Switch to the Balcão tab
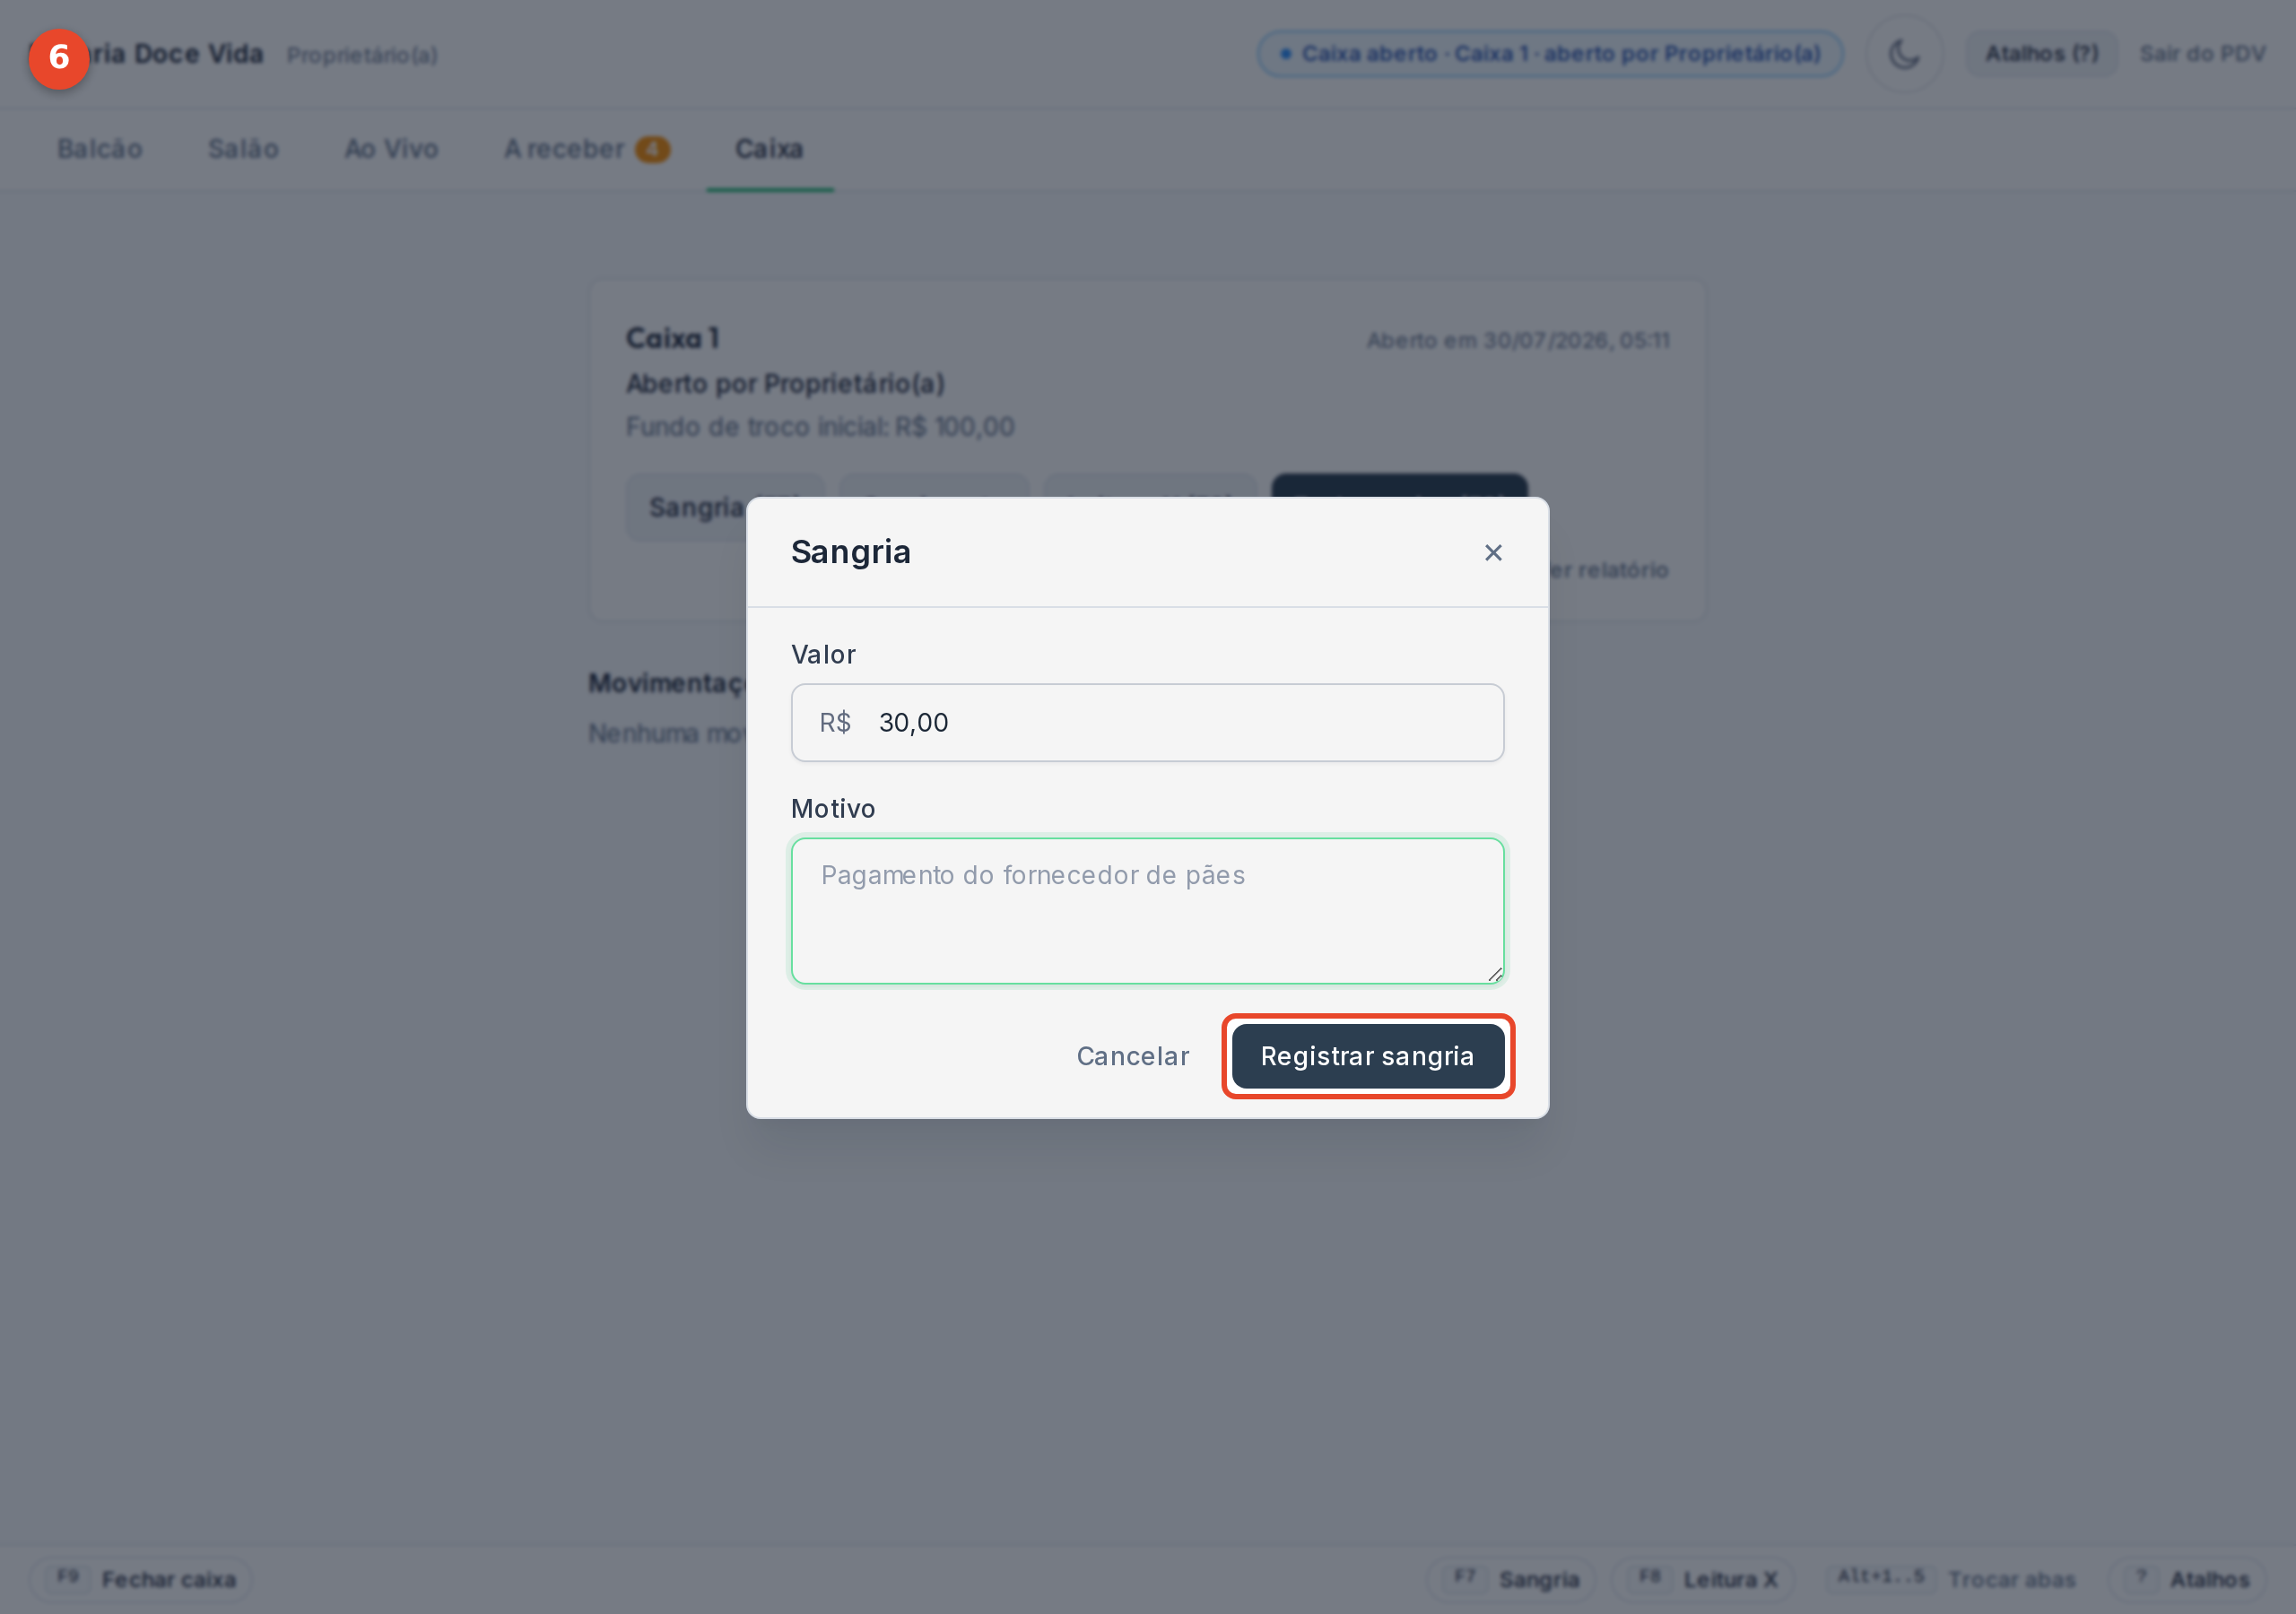 [100, 149]
